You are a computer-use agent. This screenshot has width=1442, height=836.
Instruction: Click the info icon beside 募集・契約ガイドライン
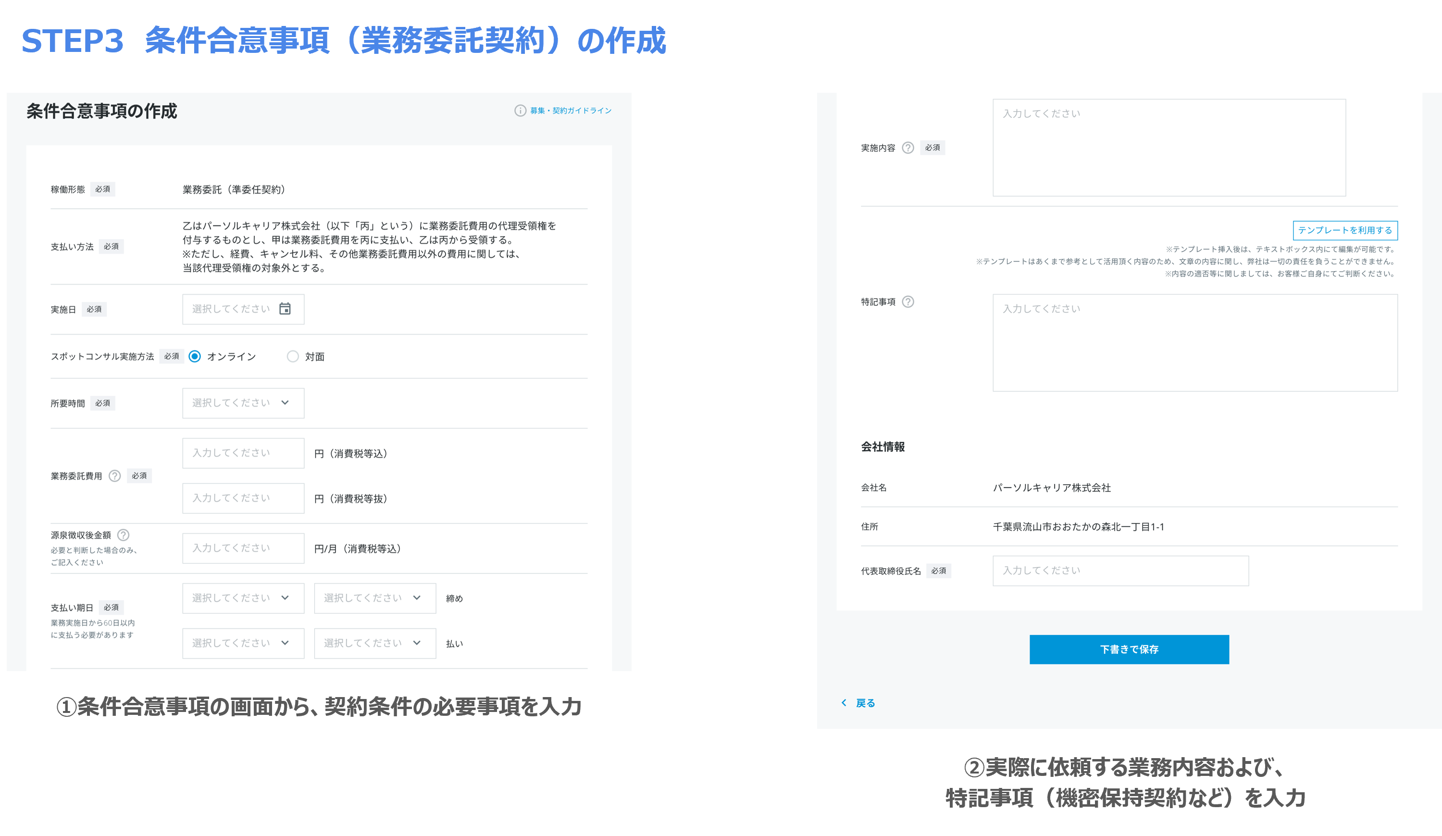coord(520,111)
